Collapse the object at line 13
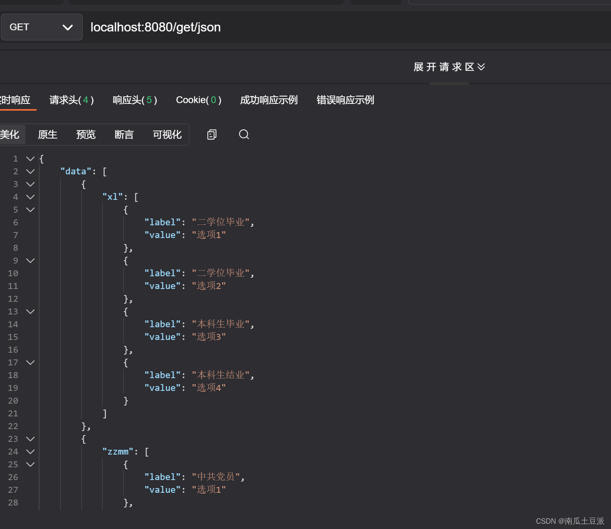Viewport: 611px width, 529px height. pyautogui.click(x=30, y=312)
